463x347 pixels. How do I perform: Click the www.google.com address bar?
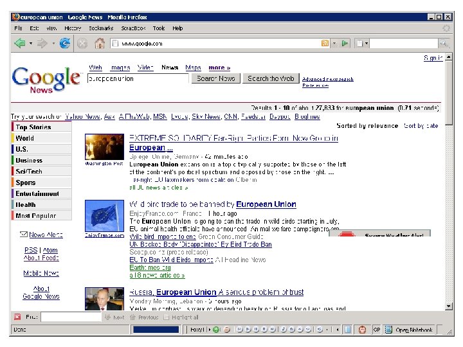point(215,44)
